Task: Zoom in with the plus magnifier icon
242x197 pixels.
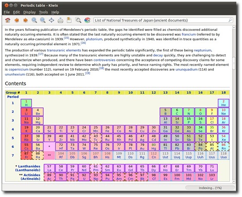Action: pos(34,20)
